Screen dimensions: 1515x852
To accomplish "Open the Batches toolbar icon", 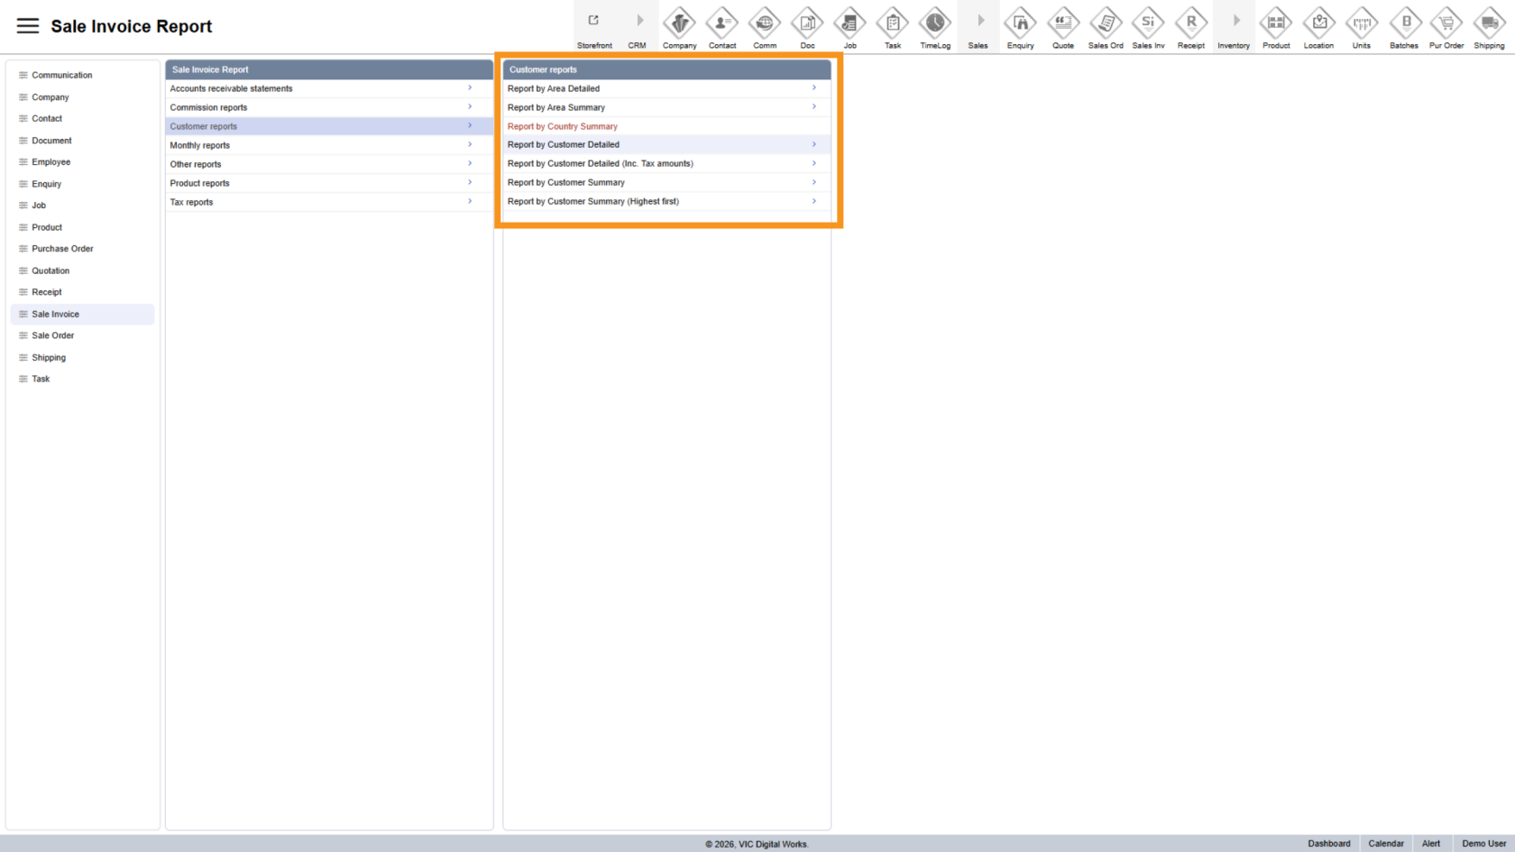I will tap(1404, 23).
